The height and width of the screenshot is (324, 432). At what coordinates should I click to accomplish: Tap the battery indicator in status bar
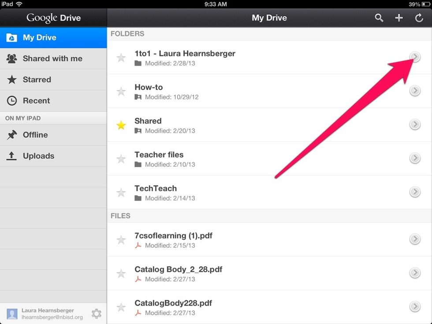tap(426, 4)
